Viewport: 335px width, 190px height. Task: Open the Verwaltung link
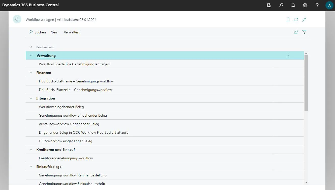point(46,56)
